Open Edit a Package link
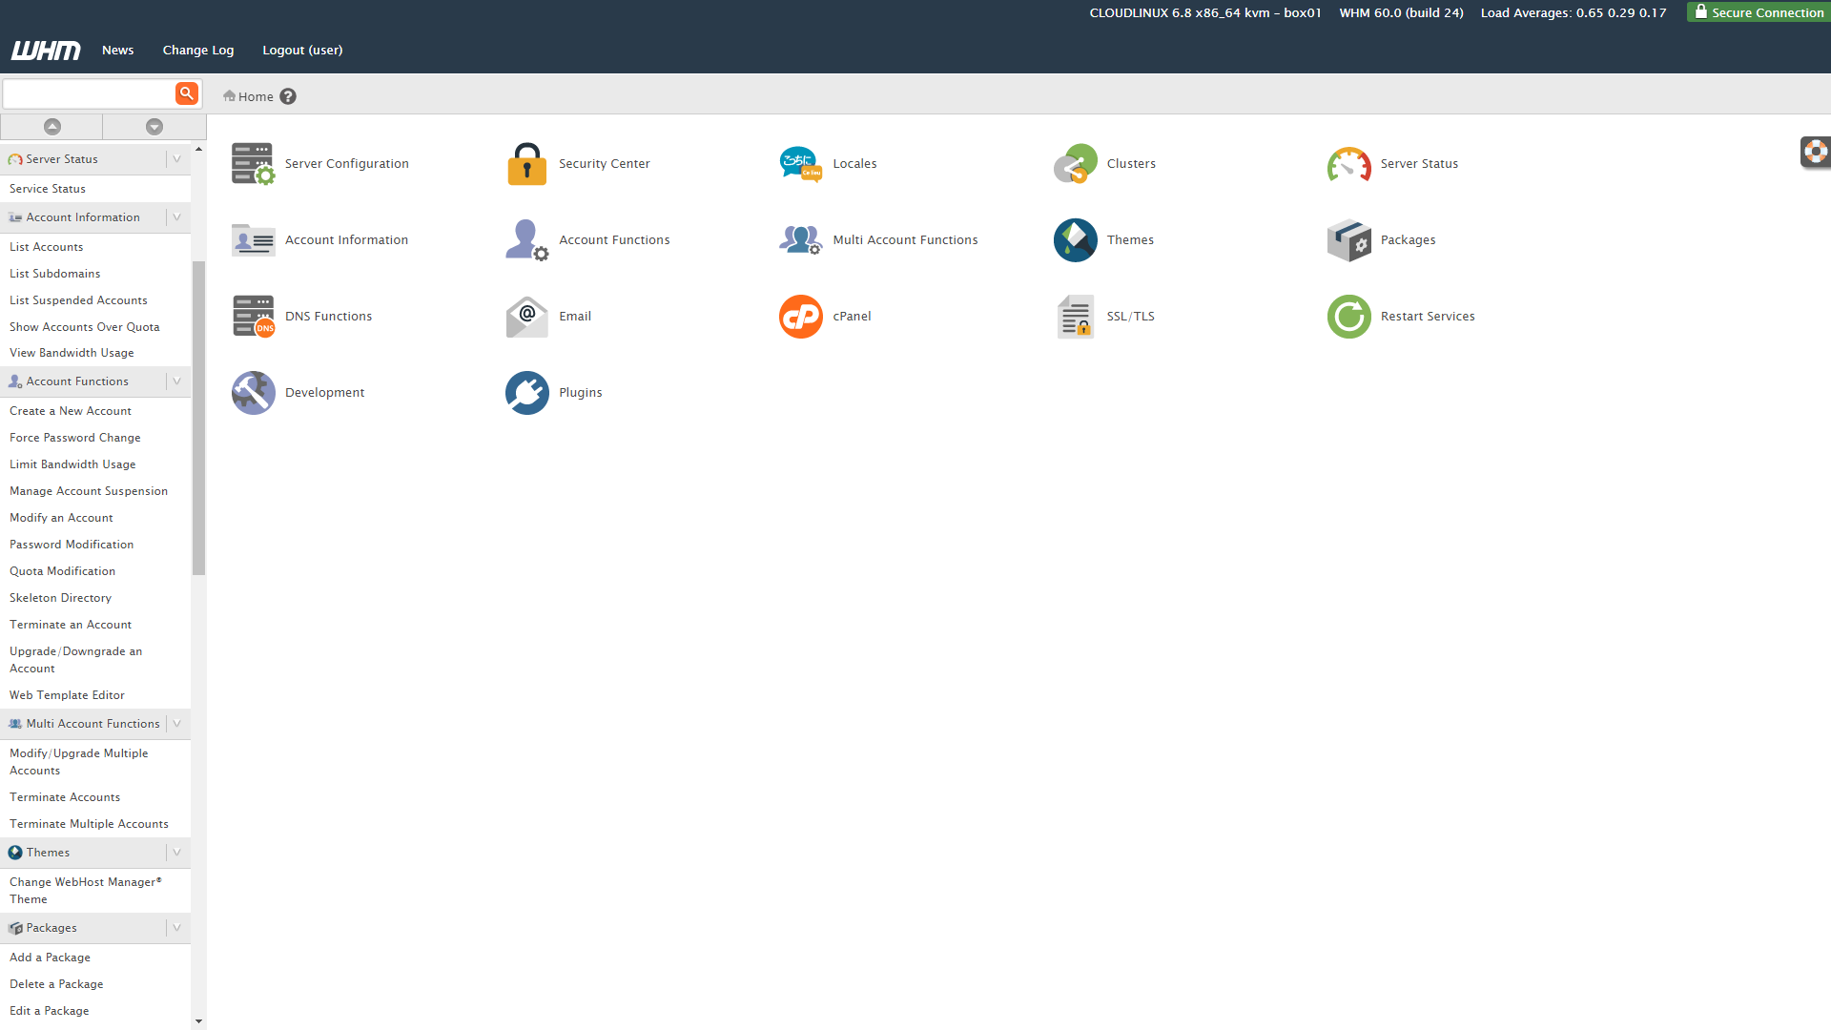 pos(50,1011)
